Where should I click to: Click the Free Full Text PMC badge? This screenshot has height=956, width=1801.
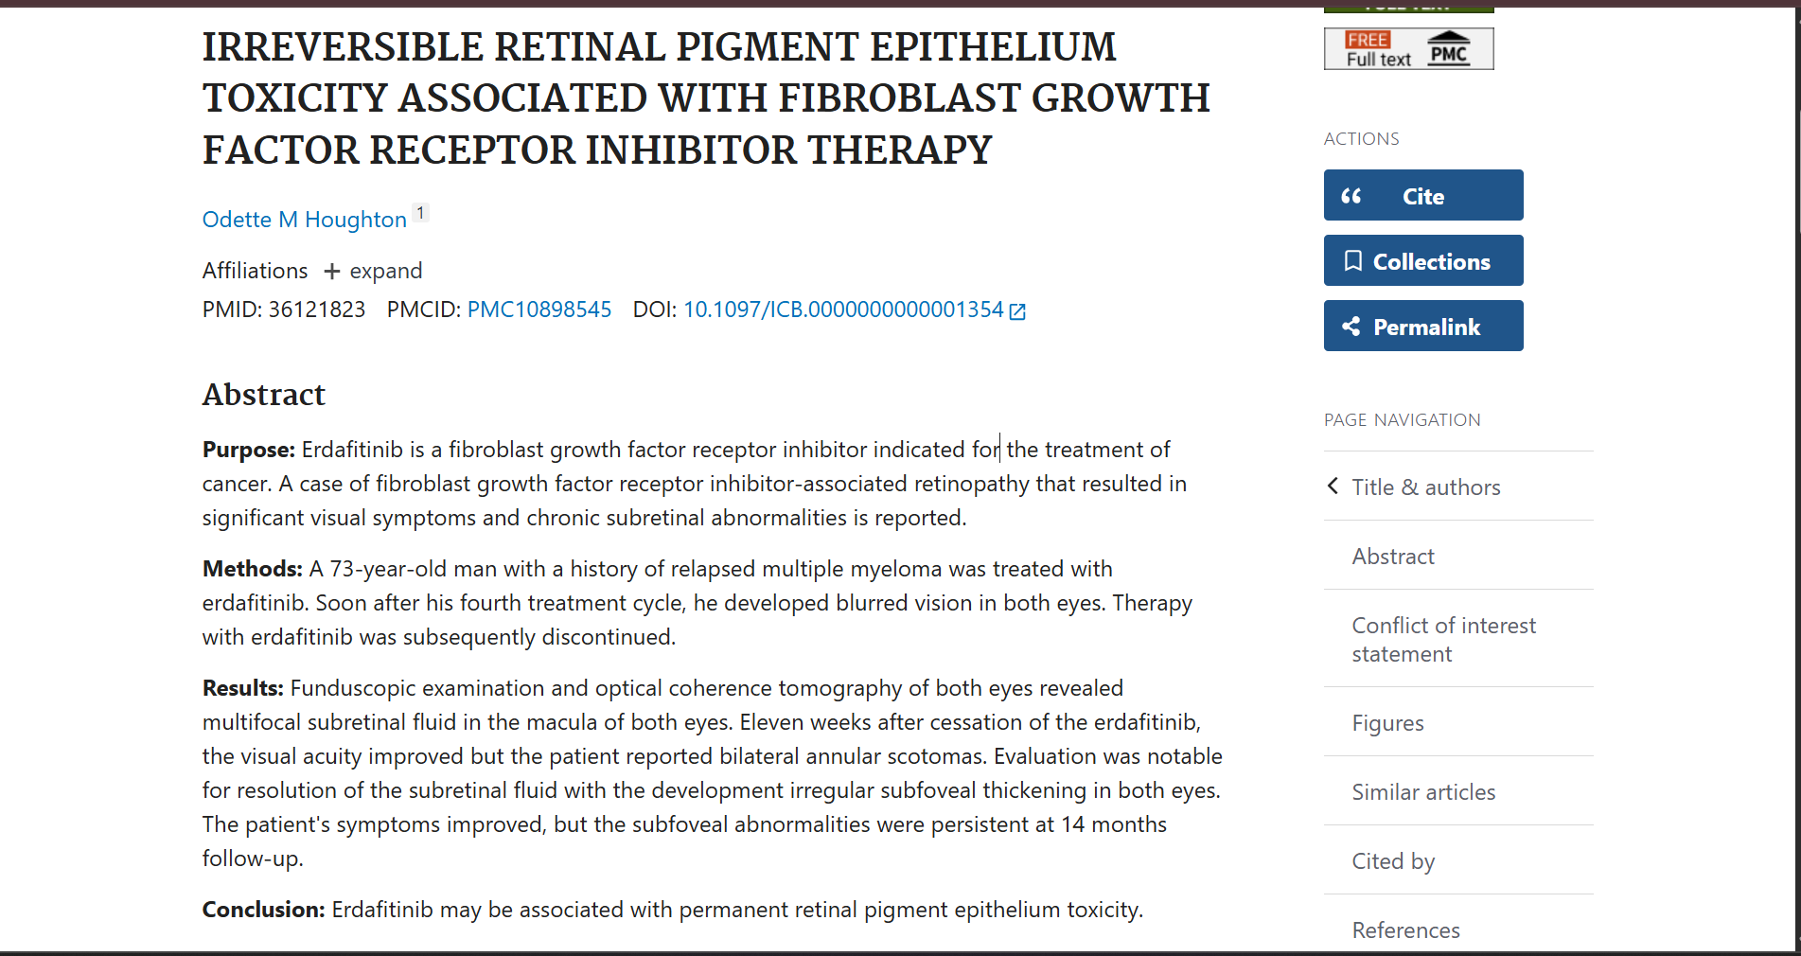click(1408, 48)
